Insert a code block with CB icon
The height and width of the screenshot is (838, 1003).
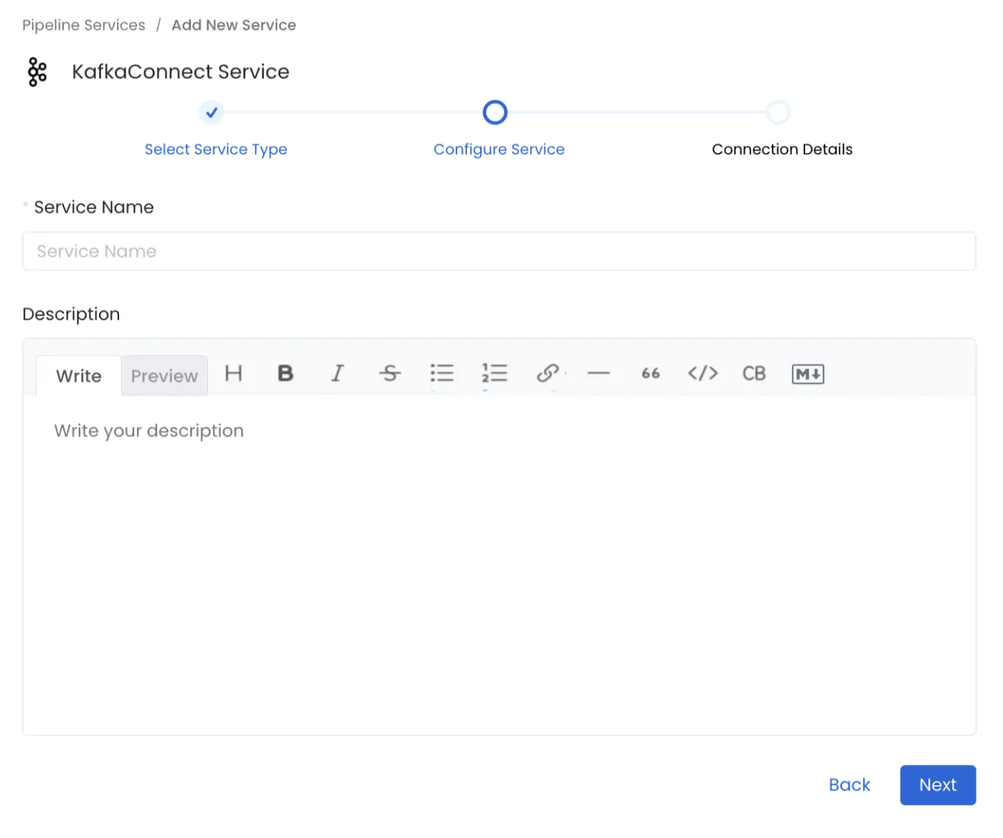[754, 374]
